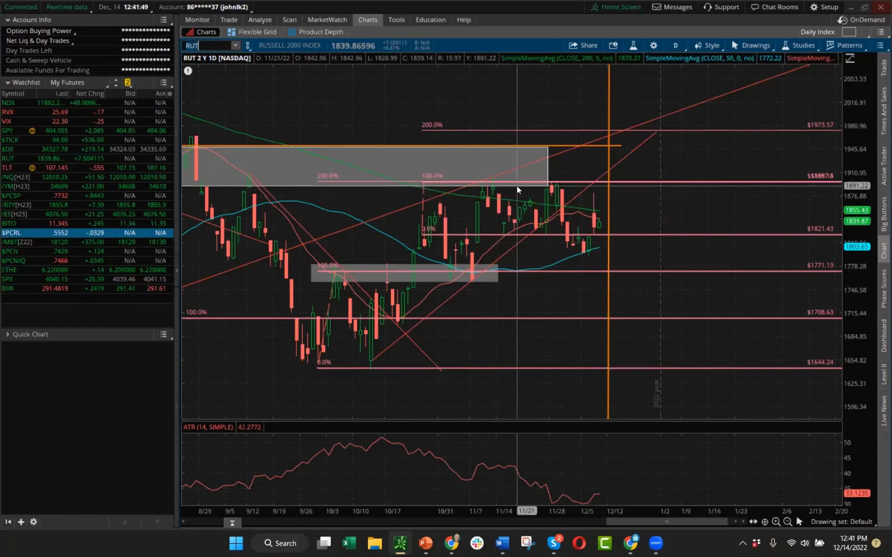The image size is (892, 557).
Task: Open the Level II side tab
Action: [x=884, y=373]
